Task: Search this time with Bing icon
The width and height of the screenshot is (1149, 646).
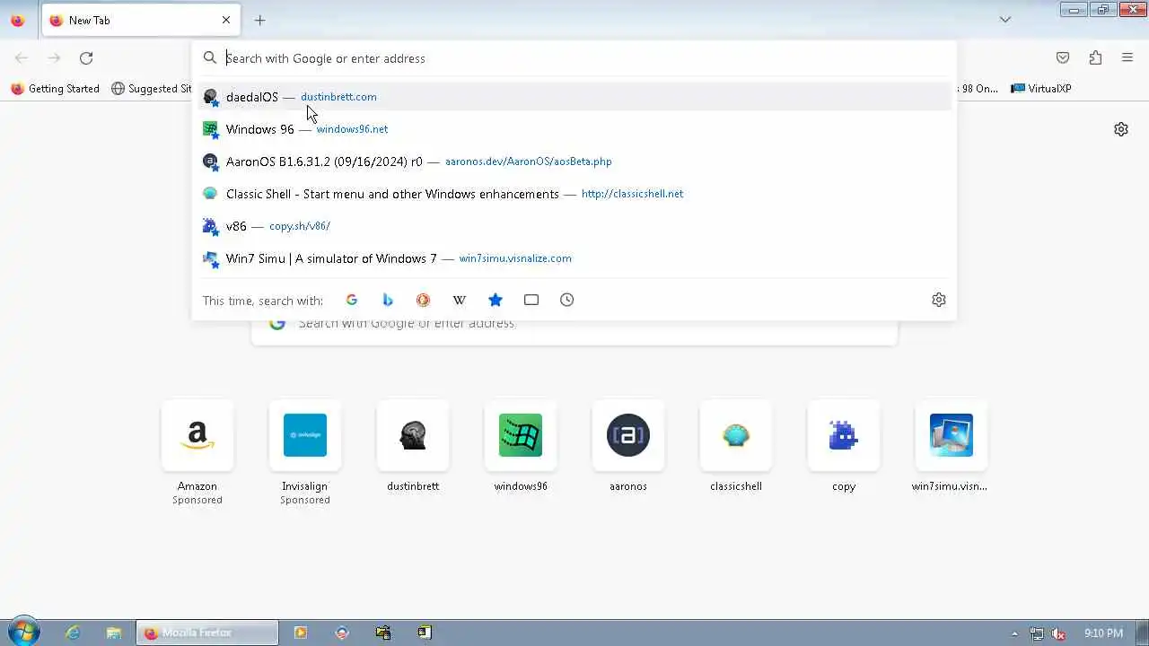Action: (x=388, y=300)
